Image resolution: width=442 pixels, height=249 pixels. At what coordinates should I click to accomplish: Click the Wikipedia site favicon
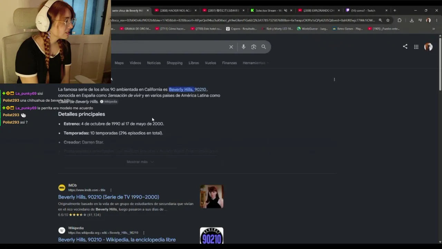(x=62, y=230)
